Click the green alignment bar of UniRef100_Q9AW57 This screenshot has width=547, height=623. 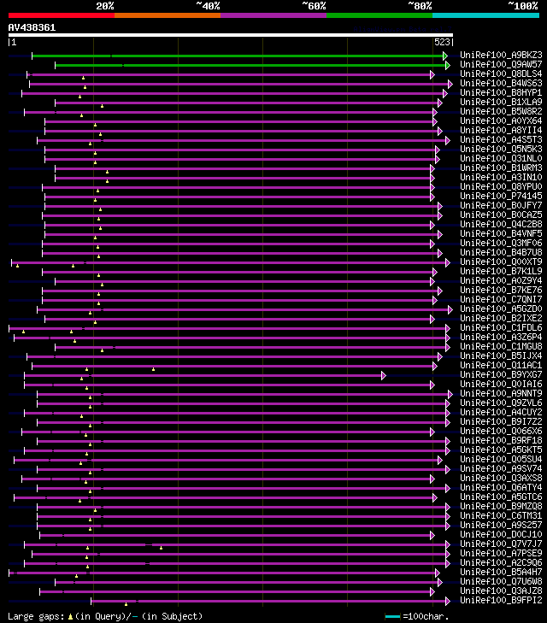250,65
